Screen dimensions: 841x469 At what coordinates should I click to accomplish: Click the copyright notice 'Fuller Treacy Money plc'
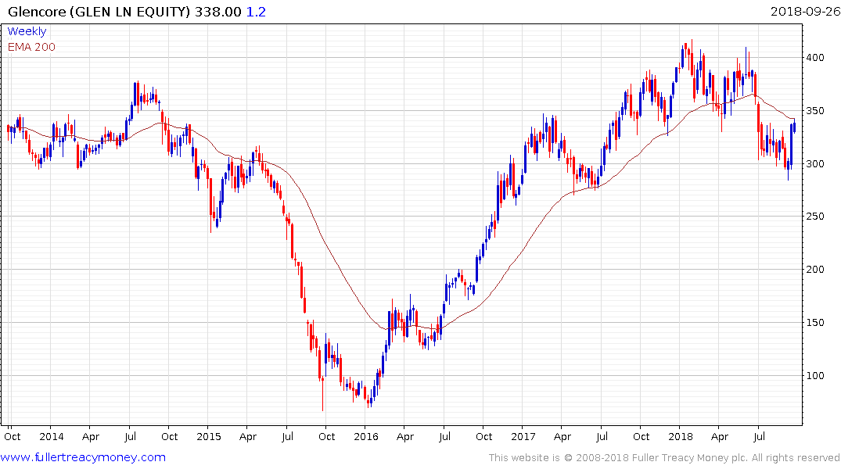point(690,458)
